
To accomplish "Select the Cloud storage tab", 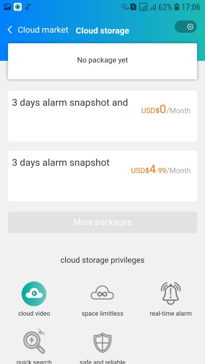I will pyautogui.click(x=102, y=31).
